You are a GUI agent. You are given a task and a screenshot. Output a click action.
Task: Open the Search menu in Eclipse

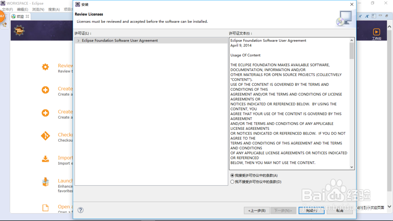54,9
